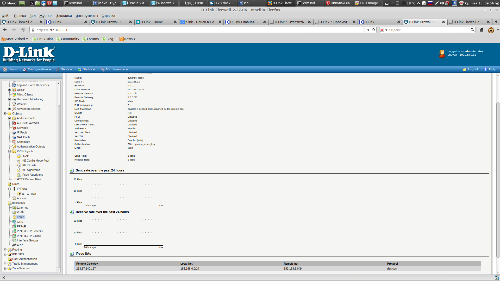Click the Ethernet interface icon
Image resolution: width=500 pixels, height=281 pixels.
14,208
